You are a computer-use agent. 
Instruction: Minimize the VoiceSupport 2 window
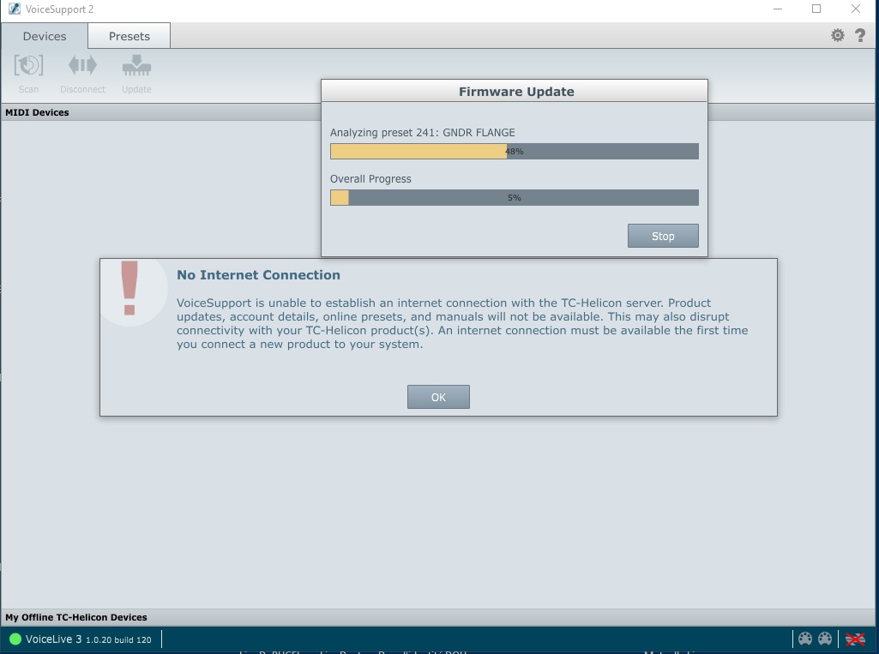pyautogui.click(x=778, y=9)
